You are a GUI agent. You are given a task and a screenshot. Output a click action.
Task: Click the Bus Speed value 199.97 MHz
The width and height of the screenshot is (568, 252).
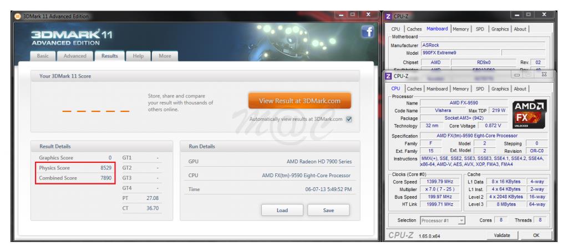pos(438,197)
